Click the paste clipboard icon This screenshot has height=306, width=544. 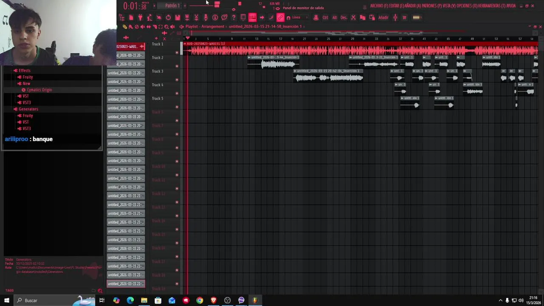tap(372, 17)
